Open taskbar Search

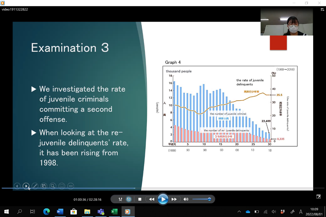20,211
